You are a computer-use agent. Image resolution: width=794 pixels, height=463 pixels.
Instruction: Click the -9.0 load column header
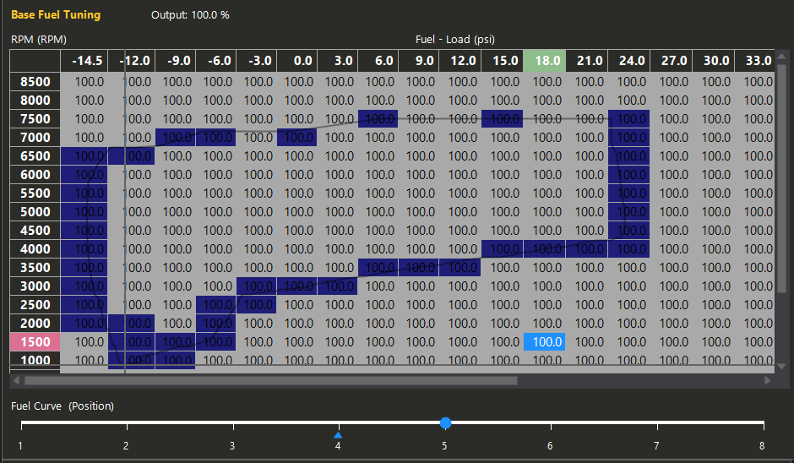175,61
